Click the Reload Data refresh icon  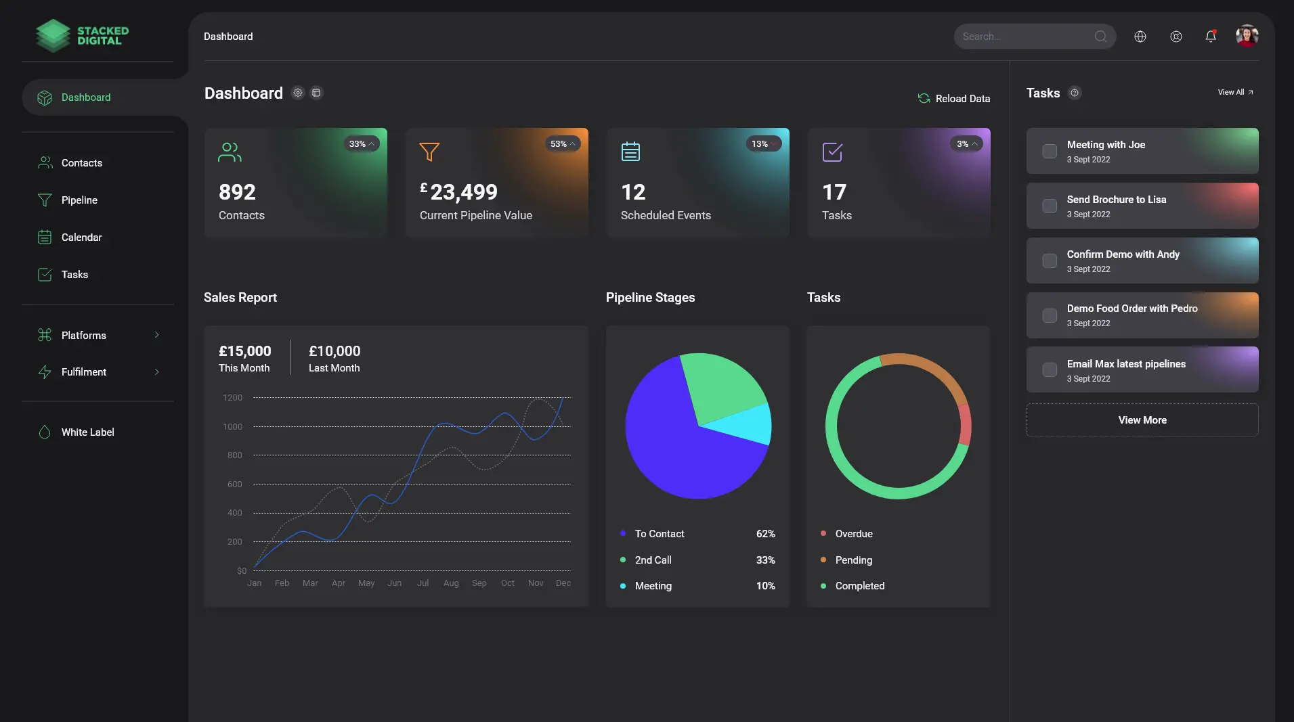(924, 98)
